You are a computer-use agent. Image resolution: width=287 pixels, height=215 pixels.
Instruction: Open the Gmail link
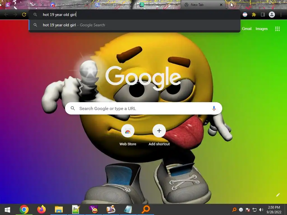[x=247, y=29]
